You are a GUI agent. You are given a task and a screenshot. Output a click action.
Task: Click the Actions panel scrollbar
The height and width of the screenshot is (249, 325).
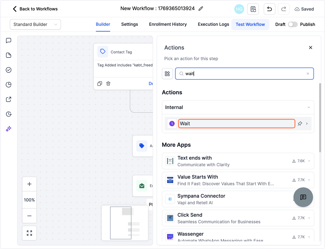coord(320,118)
